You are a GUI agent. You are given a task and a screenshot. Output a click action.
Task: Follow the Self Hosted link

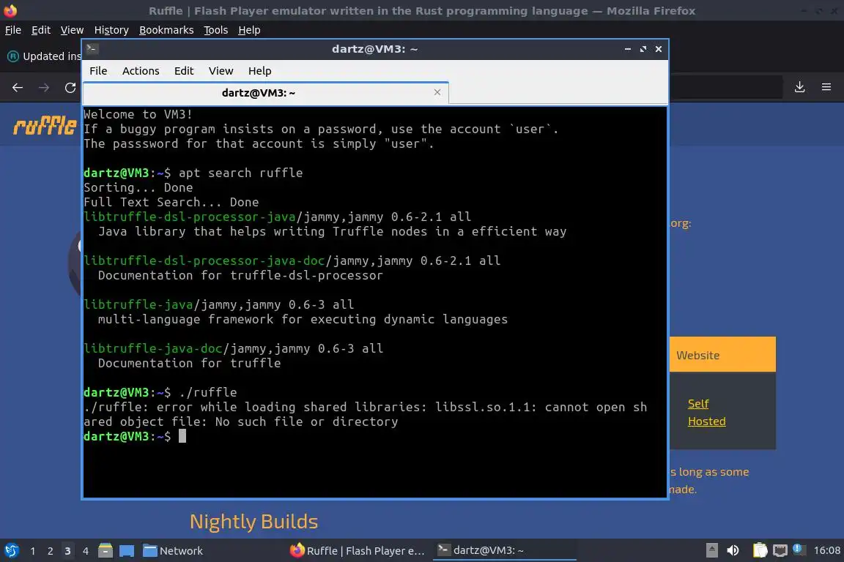pyautogui.click(x=706, y=413)
